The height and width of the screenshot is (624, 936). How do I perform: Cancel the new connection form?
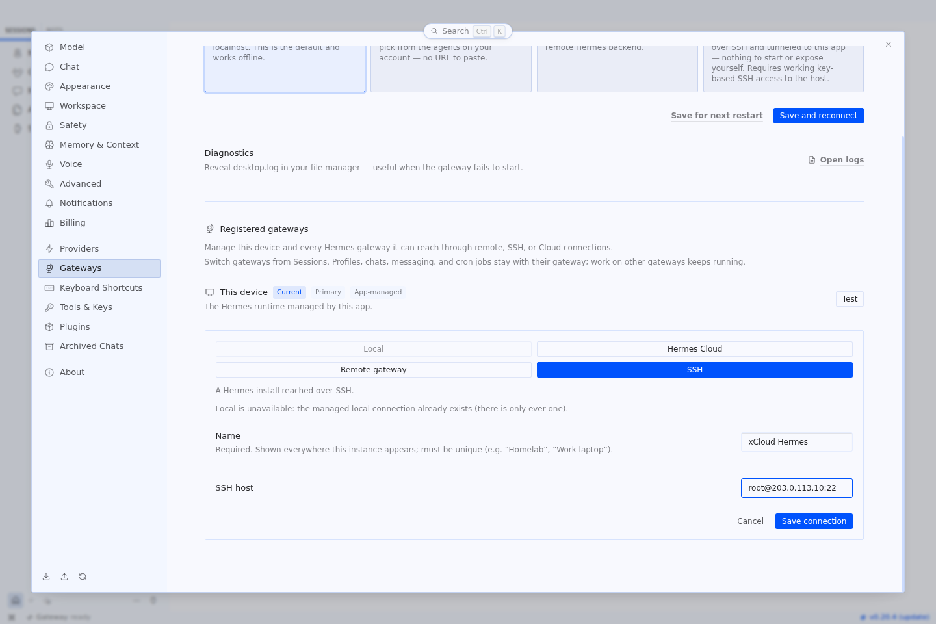pyautogui.click(x=750, y=521)
